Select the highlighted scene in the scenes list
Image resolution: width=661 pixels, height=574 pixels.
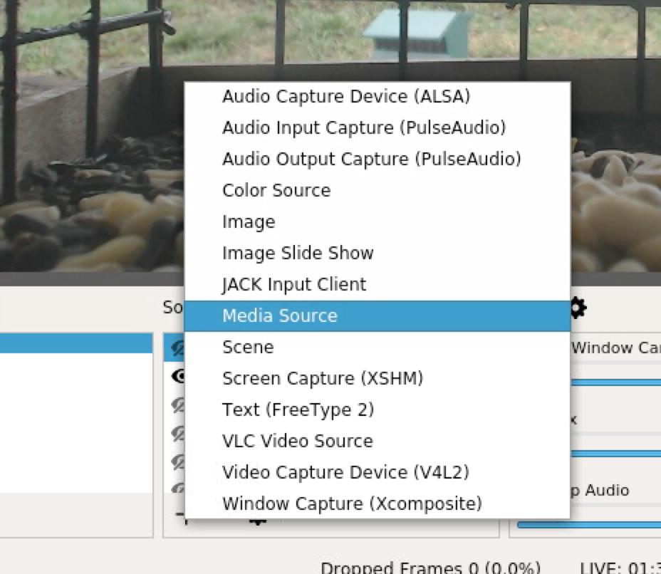point(76,344)
